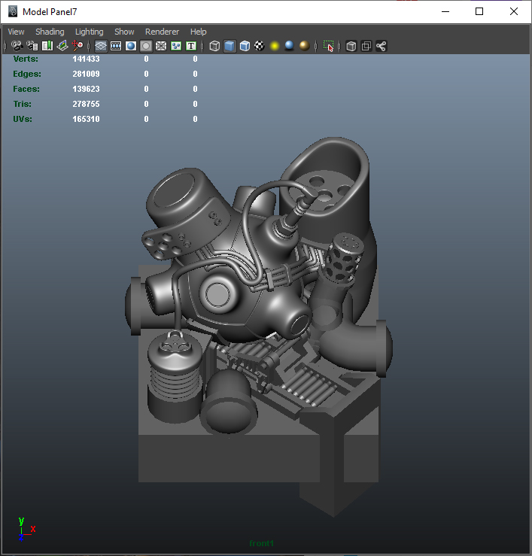Click the 'Tris:' heads-up label
532x556 pixels.
click(x=23, y=104)
